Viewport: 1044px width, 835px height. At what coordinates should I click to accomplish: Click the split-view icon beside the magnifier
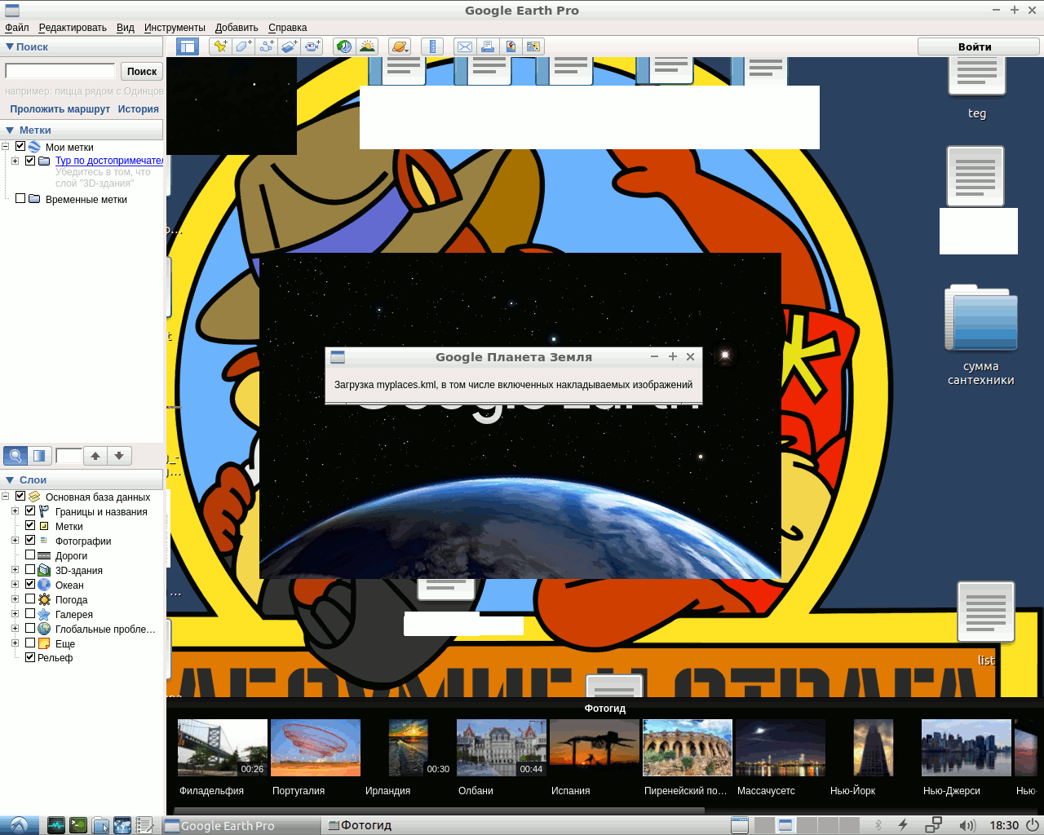click(39, 456)
